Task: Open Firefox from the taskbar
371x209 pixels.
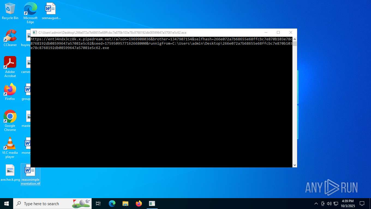Action: click(139, 204)
